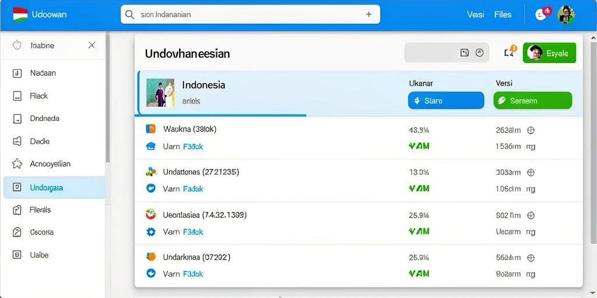Select the Acnooyetiian star icon in sidebar
The width and height of the screenshot is (597, 298).
(x=17, y=164)
